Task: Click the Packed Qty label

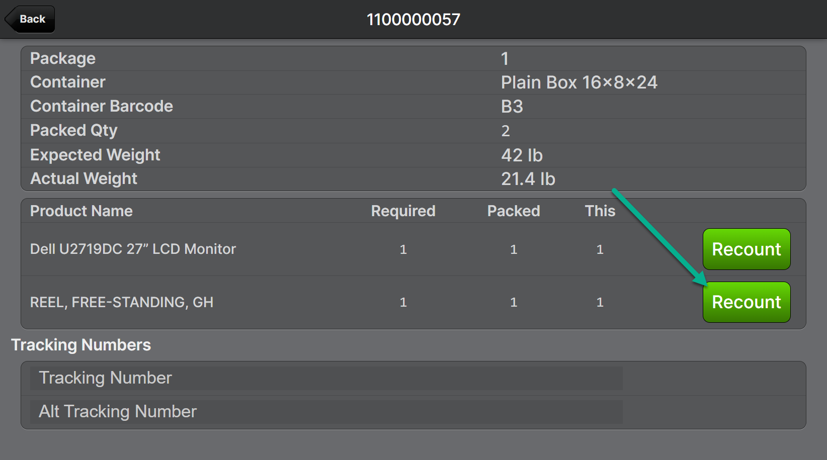Action: click(74, 130)
